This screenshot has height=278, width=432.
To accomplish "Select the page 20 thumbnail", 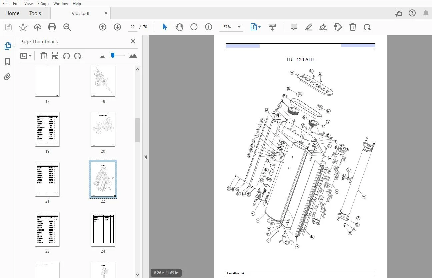I will pos(103,129).
